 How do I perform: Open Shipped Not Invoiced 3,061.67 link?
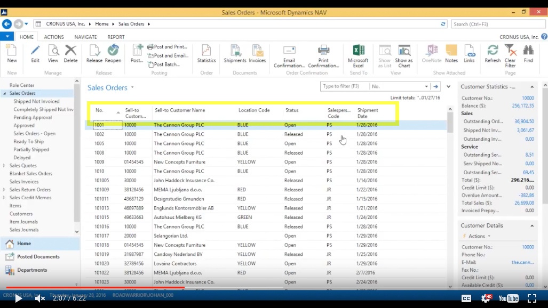(525, 130)
